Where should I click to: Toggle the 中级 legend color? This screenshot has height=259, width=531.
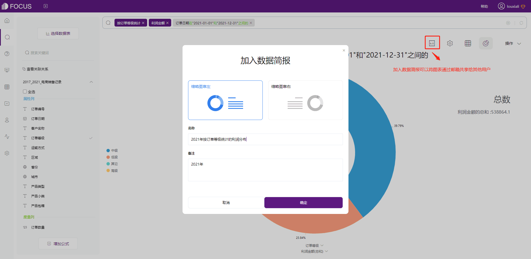pos(108,151)
